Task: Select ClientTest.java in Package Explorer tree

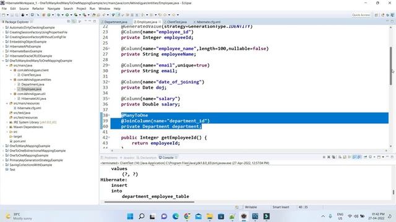Action: (x=31, y=75)
